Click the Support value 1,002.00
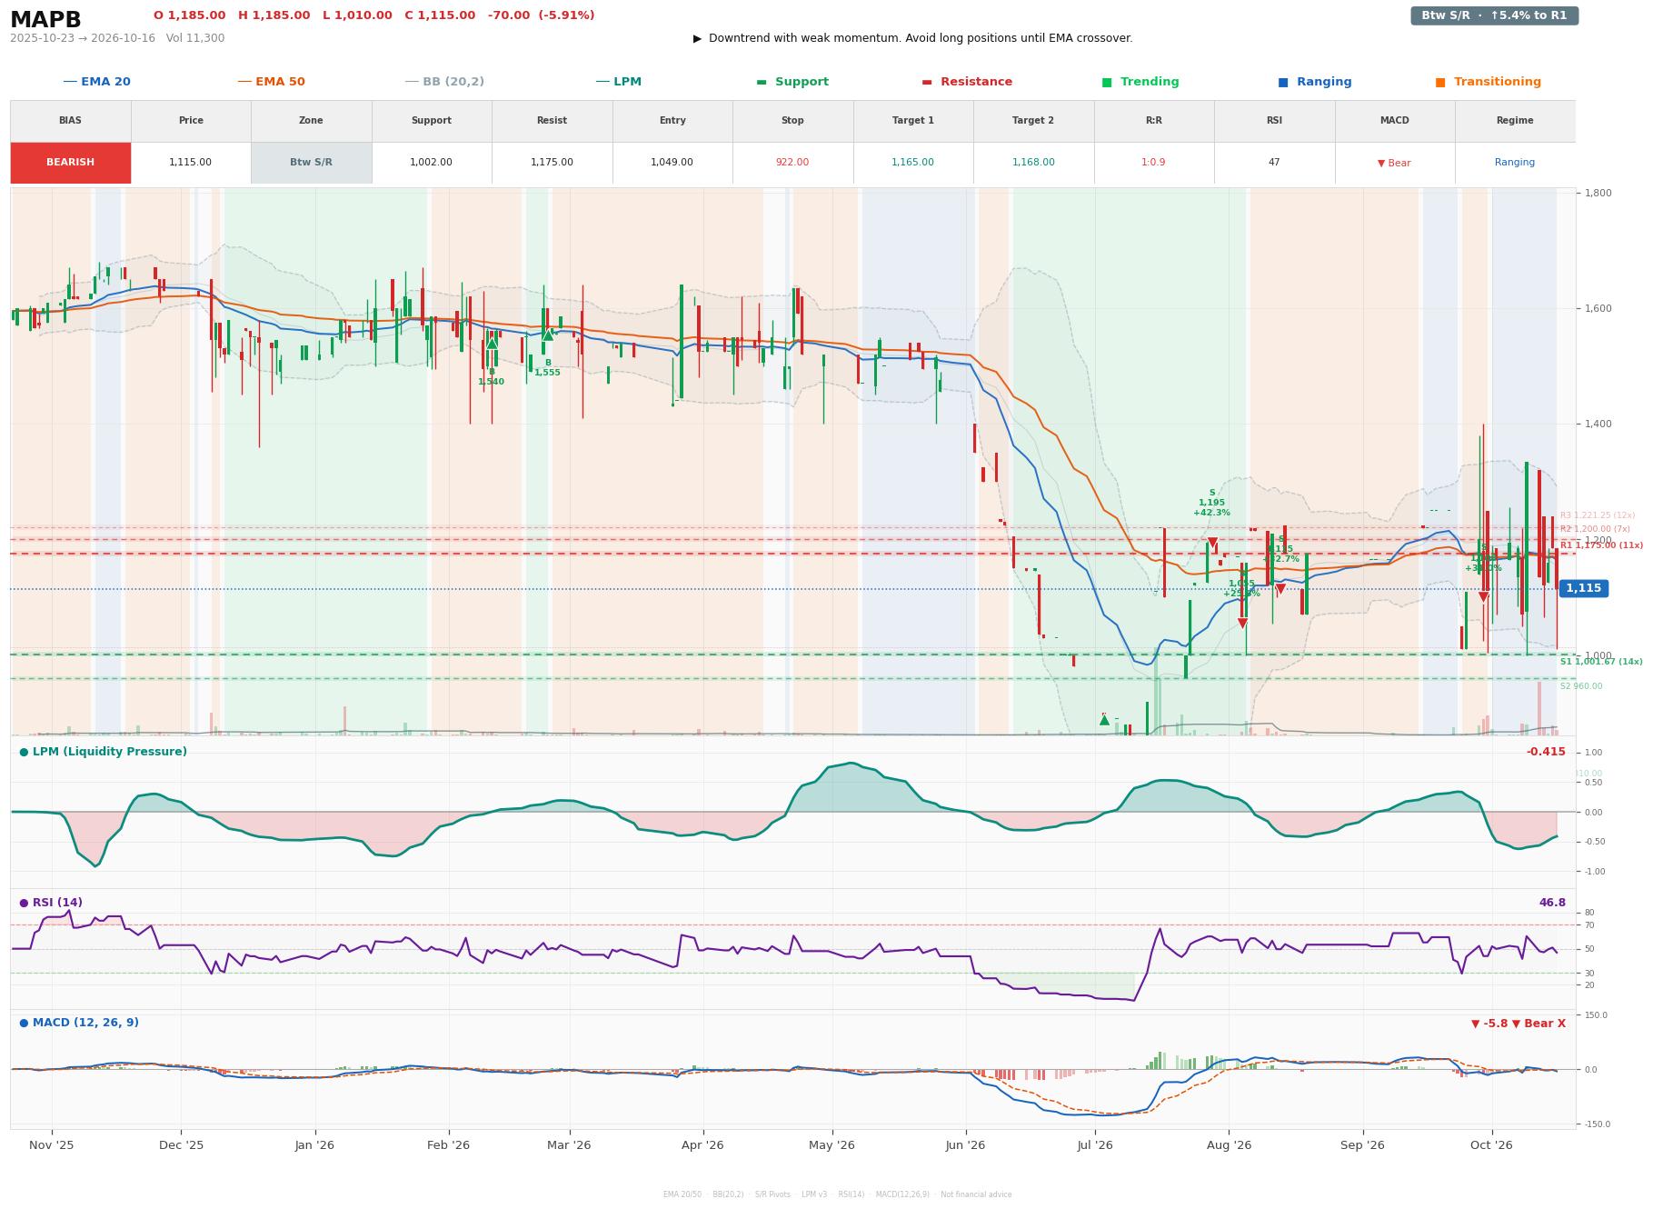This screenshot has height=1209, width=1653. click(x=431, y=163)
